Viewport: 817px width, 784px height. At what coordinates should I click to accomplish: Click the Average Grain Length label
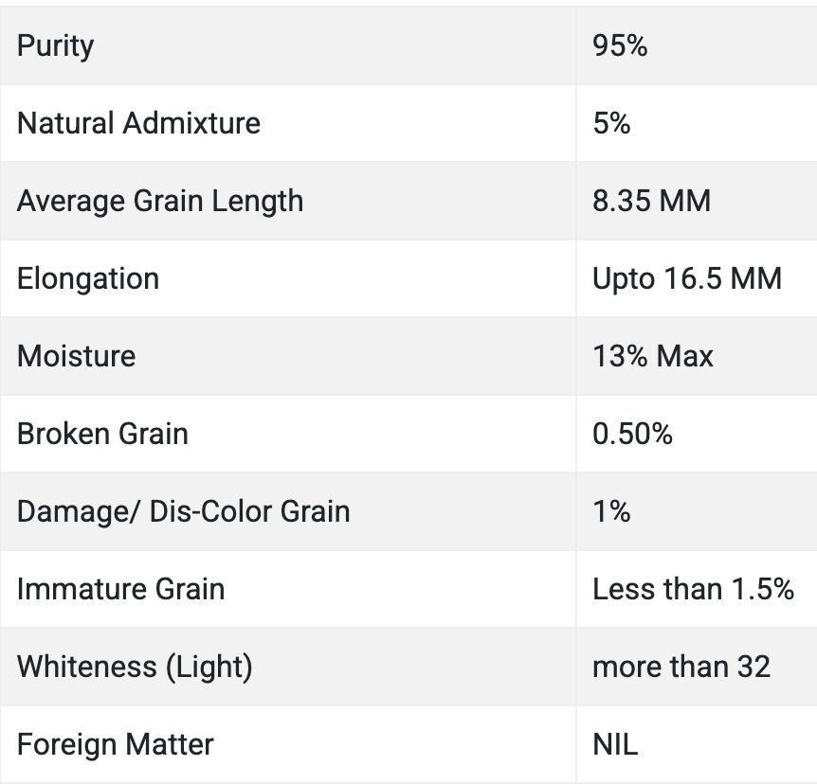(160, 201)
